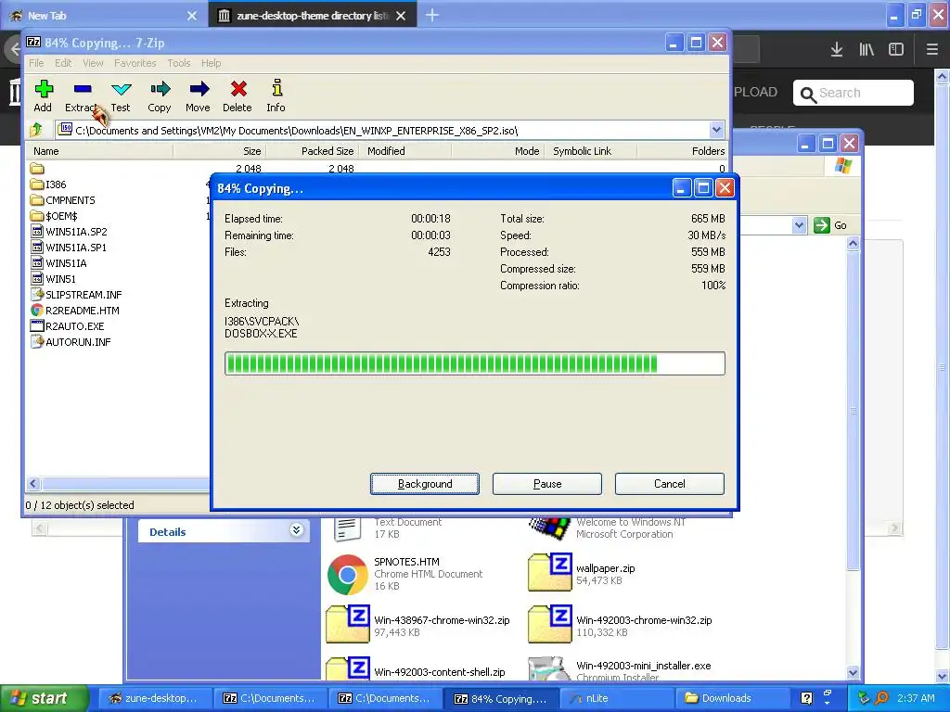Viewport: 950px width, 712px height.
Task: Click the 7-Zip horizontal scrollbar left arrow
Action: [x=33, y=483]
